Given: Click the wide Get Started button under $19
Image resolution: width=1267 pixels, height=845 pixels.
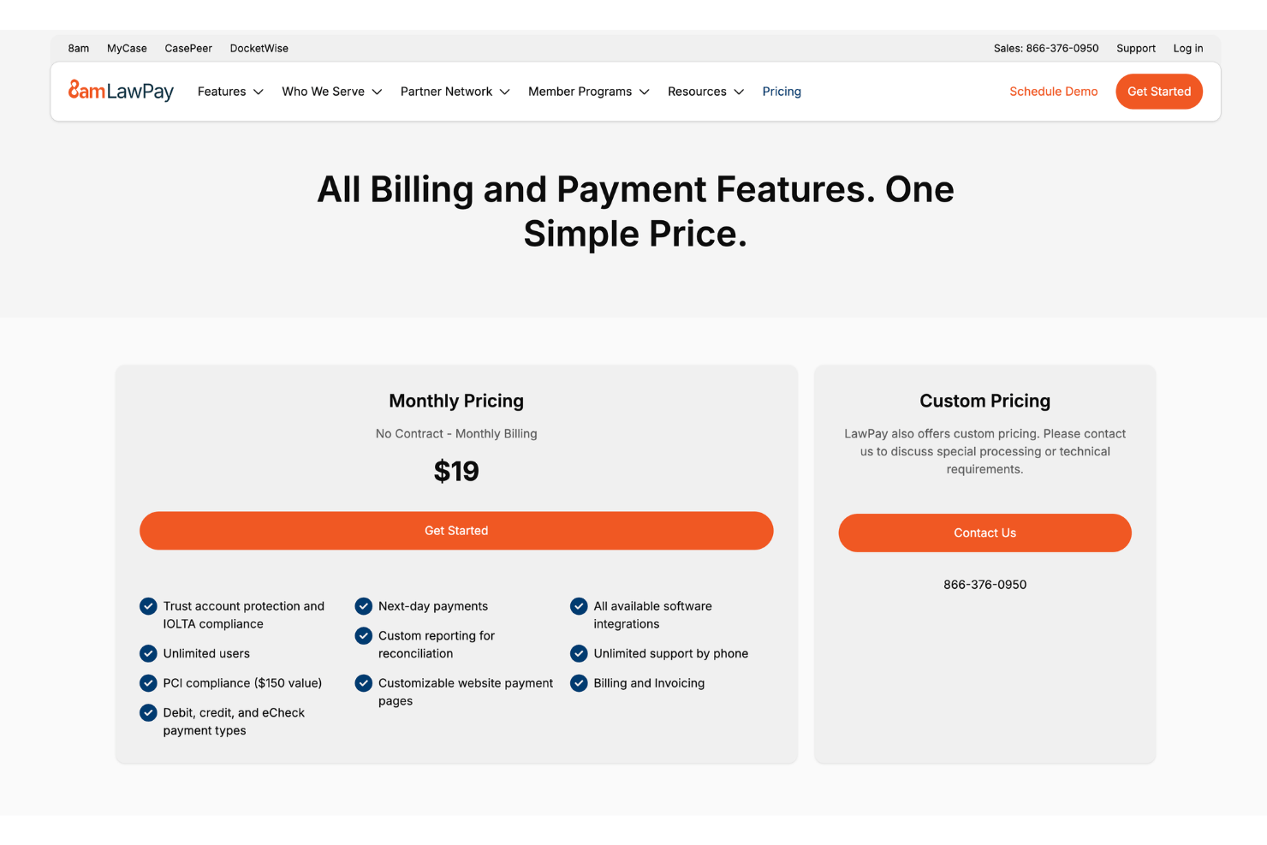Looking at the screenshot, I should [x=456, y=531].
